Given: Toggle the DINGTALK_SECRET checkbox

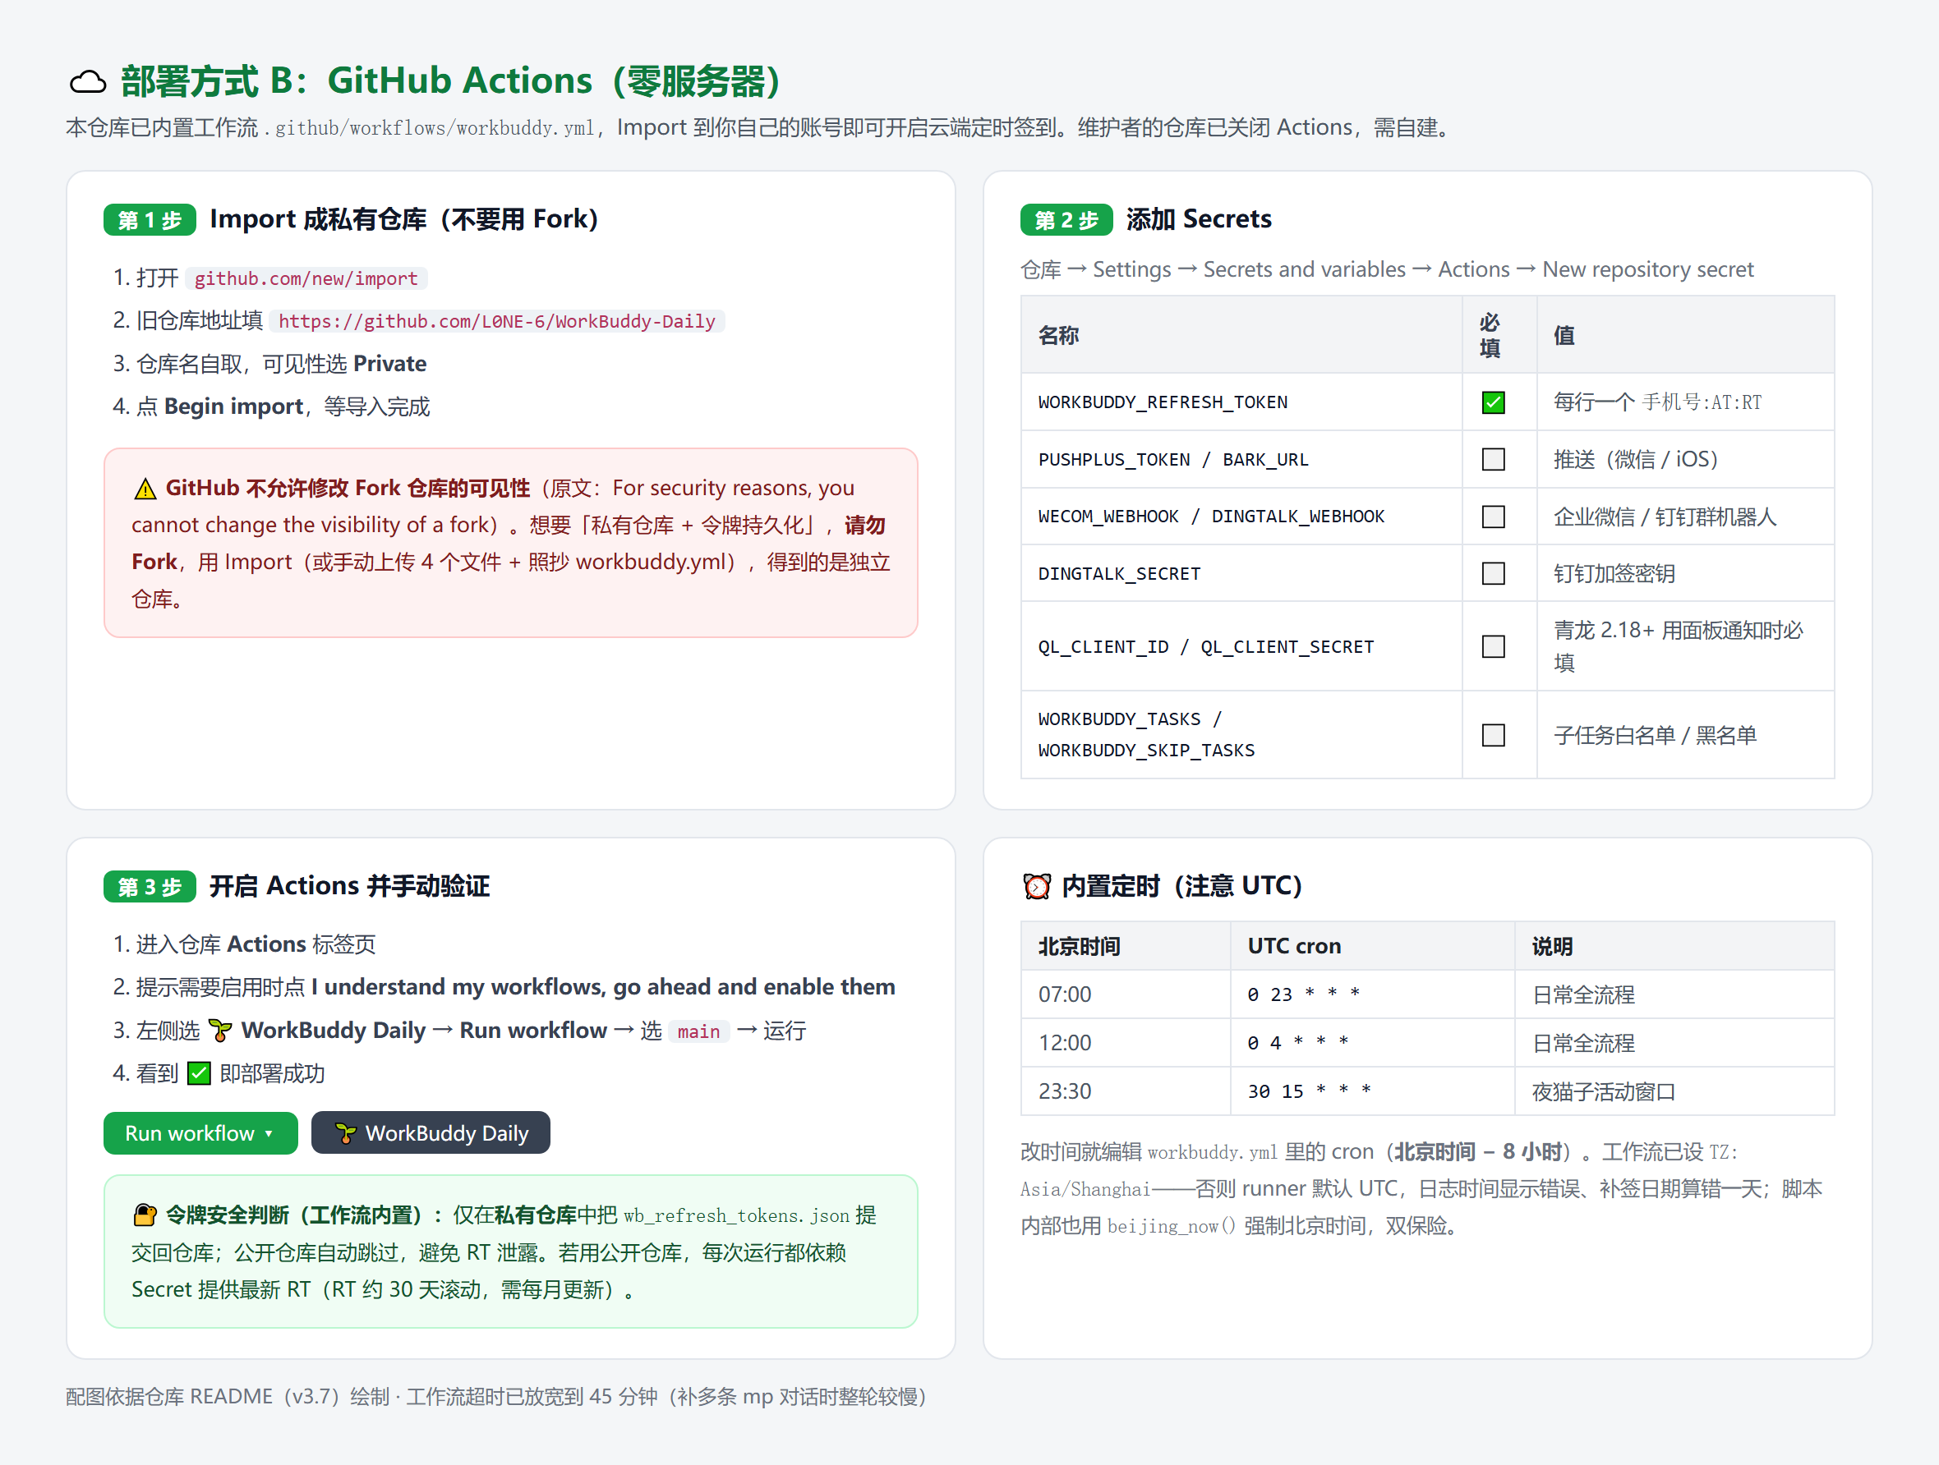Looking at the screenshot, I should point(1493,574).
